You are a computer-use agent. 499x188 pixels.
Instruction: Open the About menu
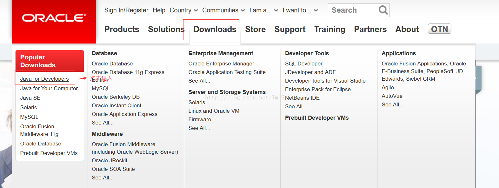tap(407, 29)
